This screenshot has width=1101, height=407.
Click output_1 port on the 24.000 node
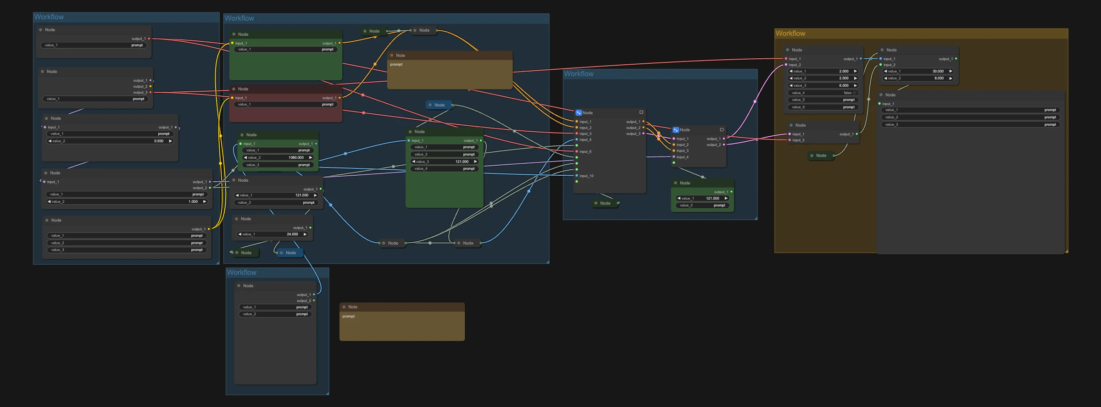tap(311, 228)
